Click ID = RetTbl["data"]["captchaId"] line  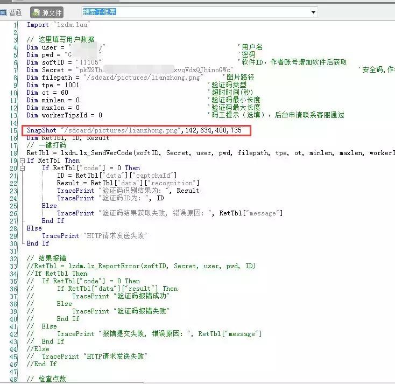[x=117, y=176]
